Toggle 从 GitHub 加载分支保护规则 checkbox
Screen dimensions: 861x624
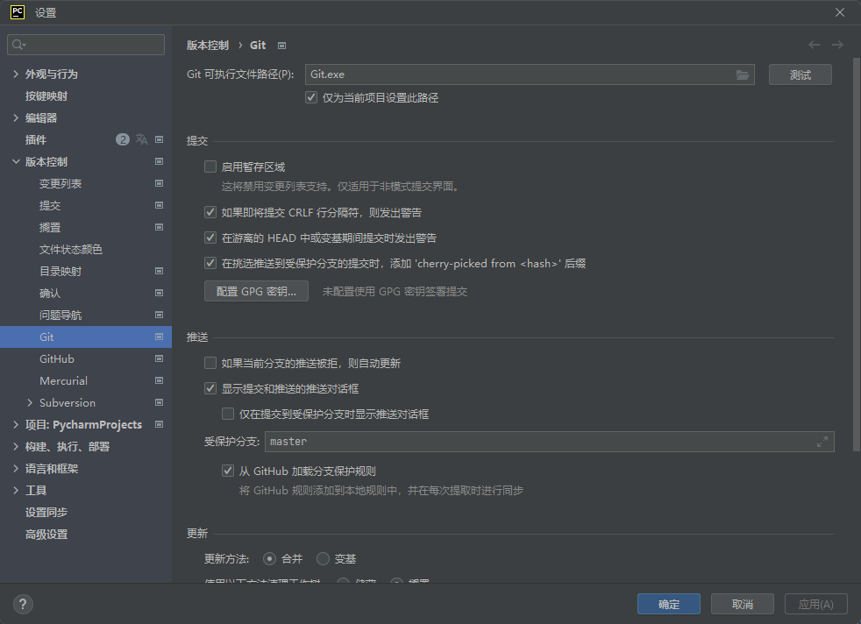pos(228,471)
